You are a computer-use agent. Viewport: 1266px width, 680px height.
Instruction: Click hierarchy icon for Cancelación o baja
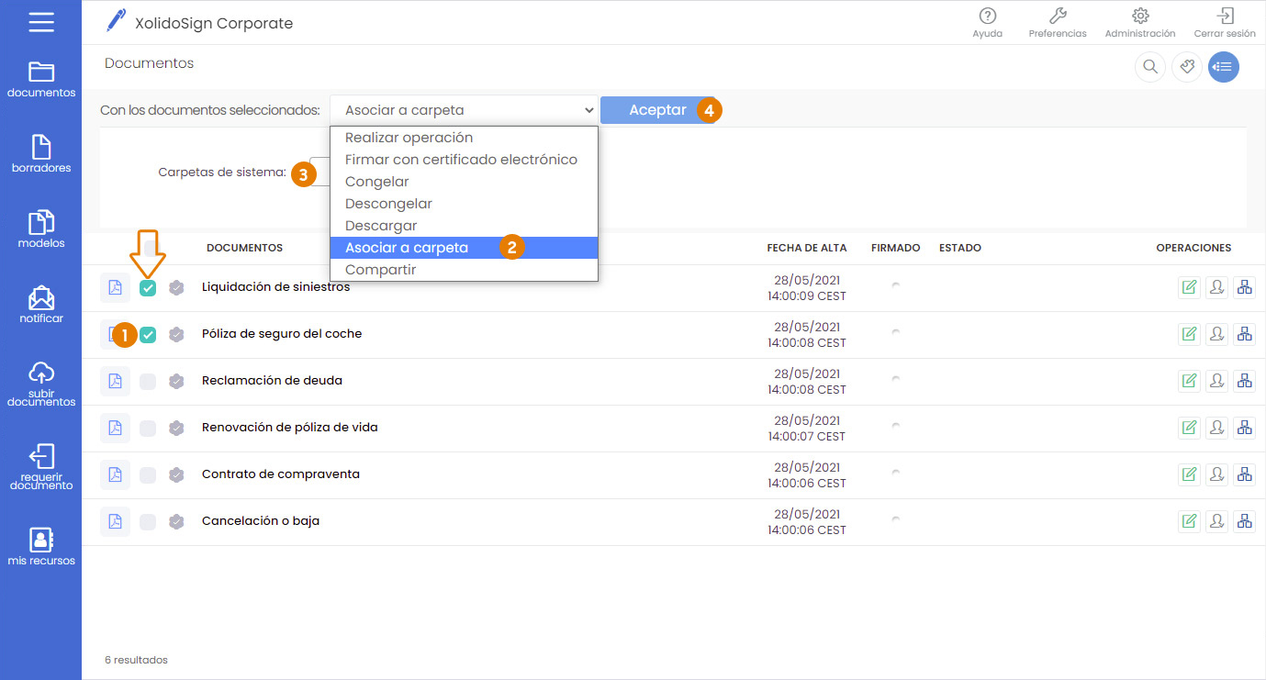(x=1244, y=521)
